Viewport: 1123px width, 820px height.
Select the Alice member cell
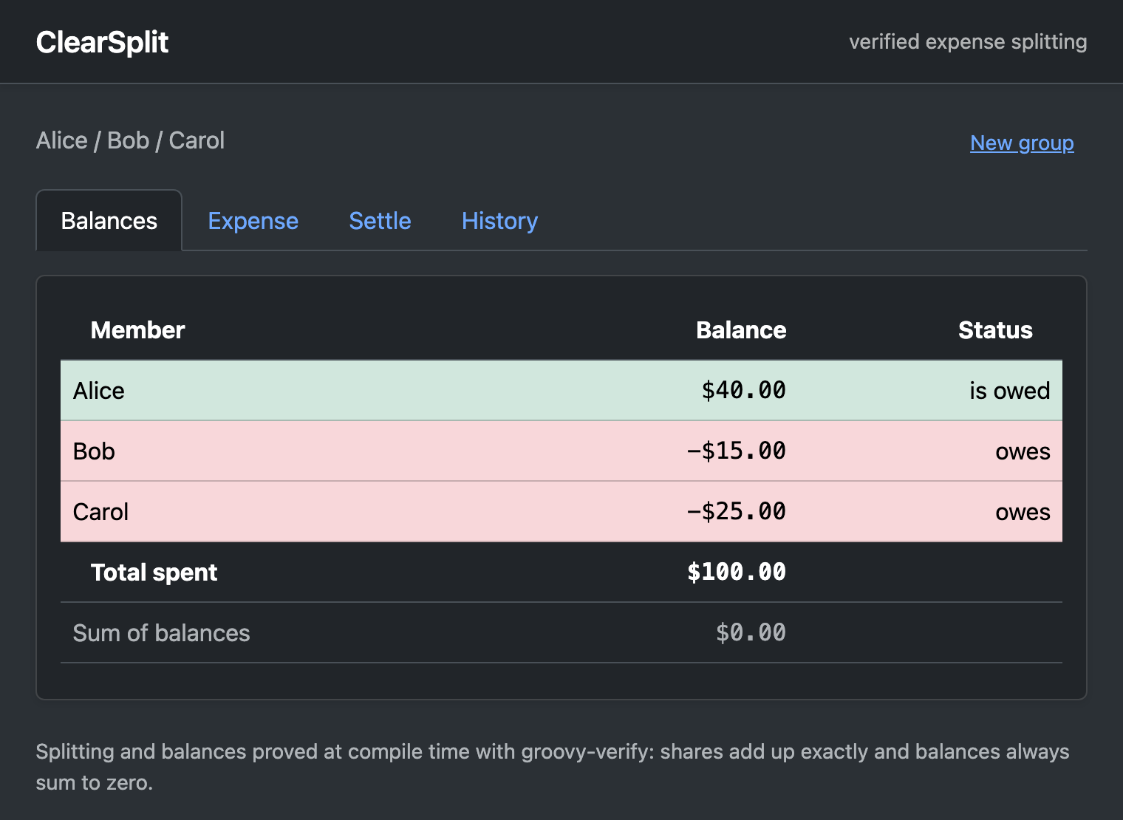click(99, 391)
